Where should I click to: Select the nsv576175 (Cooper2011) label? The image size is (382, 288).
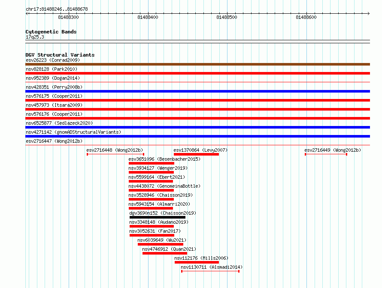(54, 96)
